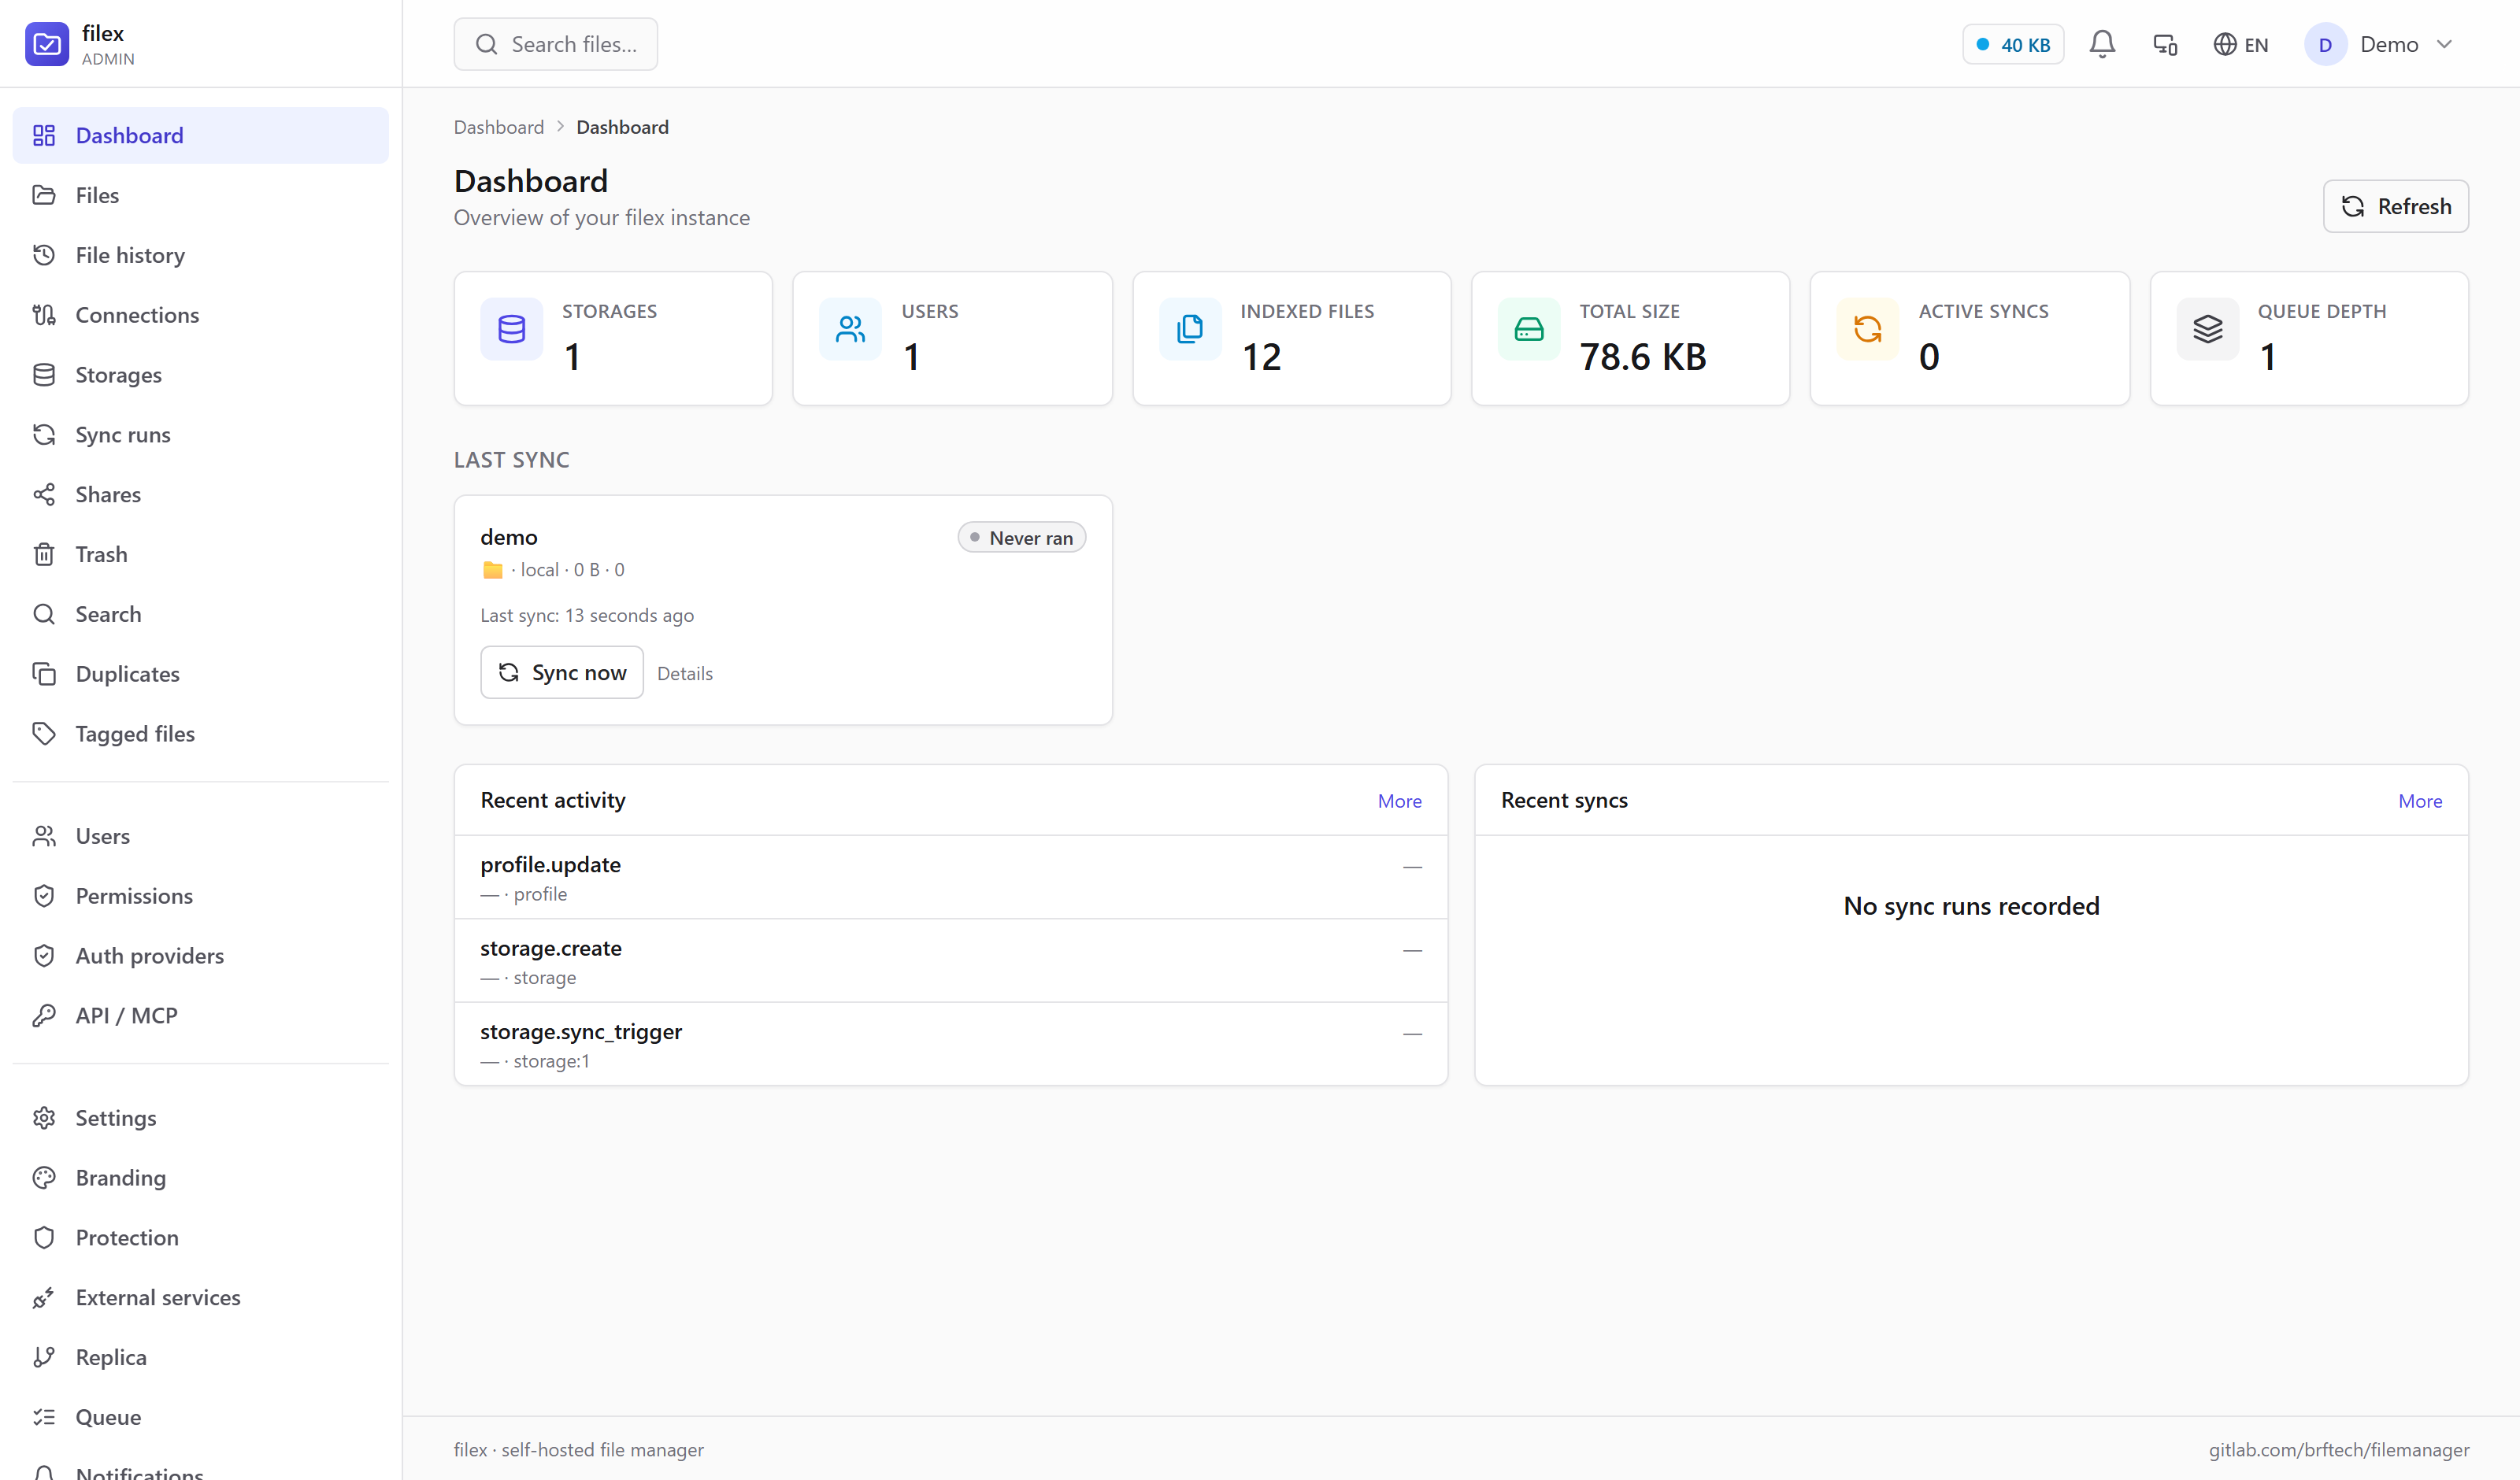2520x1480 pixels.
Task: Click the Queue list icon
Action: (x=44, y=1417)
